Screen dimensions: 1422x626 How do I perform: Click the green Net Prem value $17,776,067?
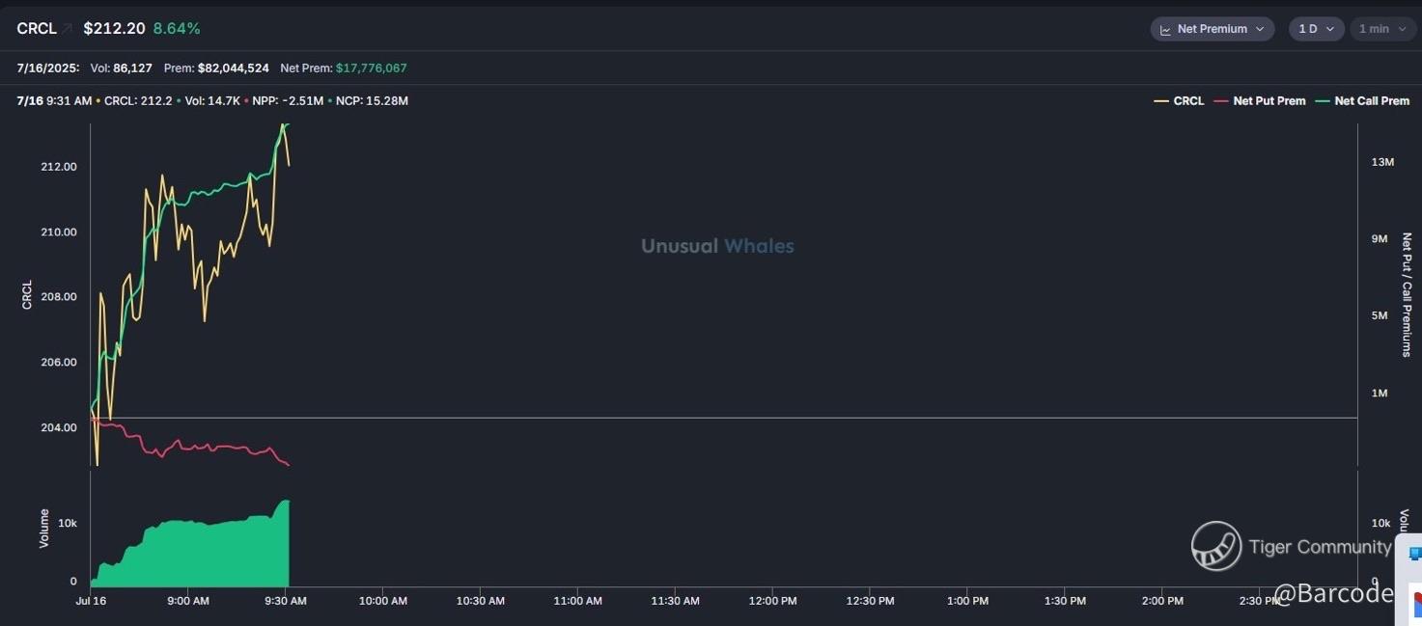click(x=372, y=68)
